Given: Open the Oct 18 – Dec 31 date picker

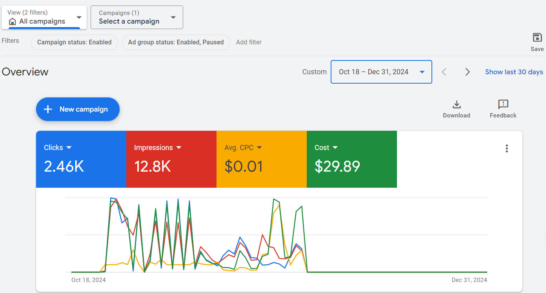Looking at the screenshot, I should tap(381, 72).
